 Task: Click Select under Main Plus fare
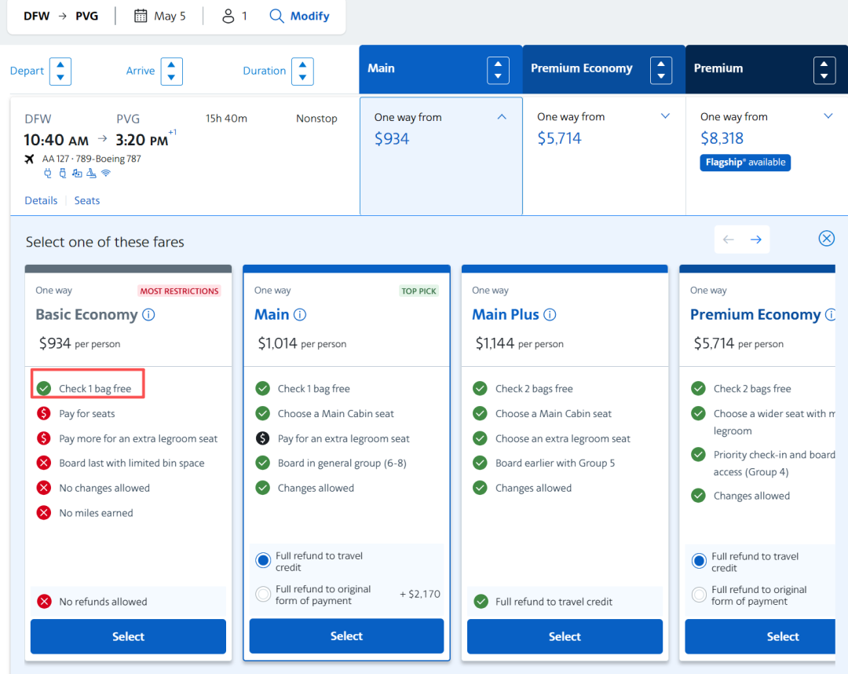point(565,636)
